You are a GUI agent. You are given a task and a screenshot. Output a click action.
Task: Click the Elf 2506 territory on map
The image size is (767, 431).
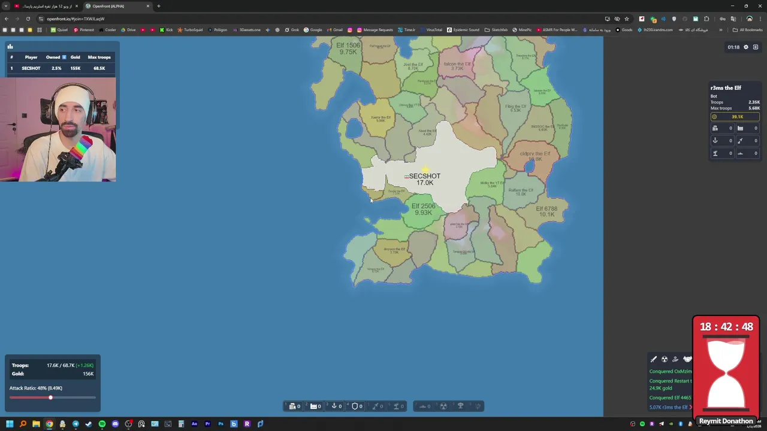coord(423,209)
